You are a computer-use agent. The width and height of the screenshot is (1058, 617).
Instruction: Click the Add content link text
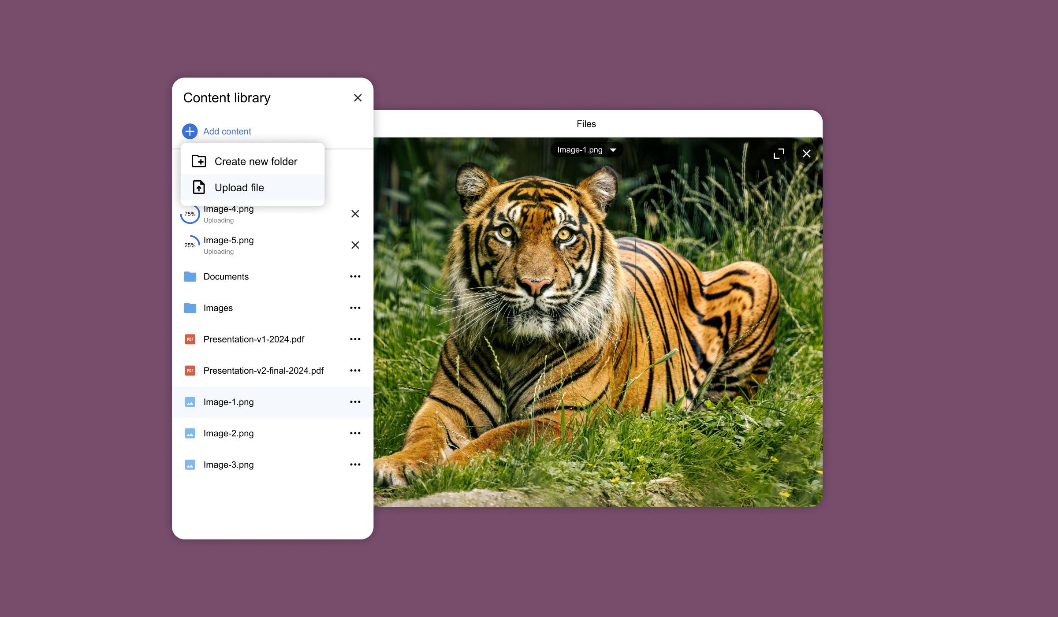coord(227,131)
